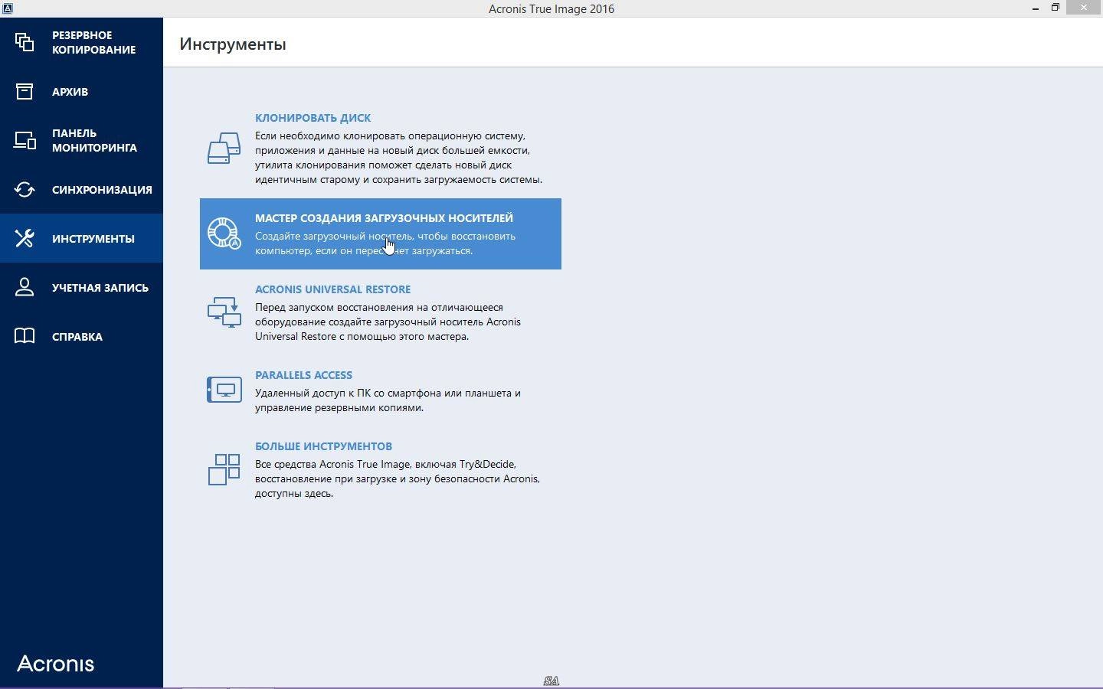Open ACRONIS UNIVERSAL RESTORE link
Screen dimensions: 1103x689
tap(332, 289)
